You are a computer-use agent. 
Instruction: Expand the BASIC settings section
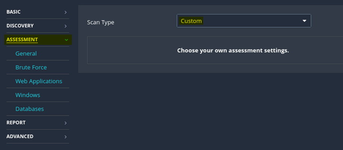13,12
